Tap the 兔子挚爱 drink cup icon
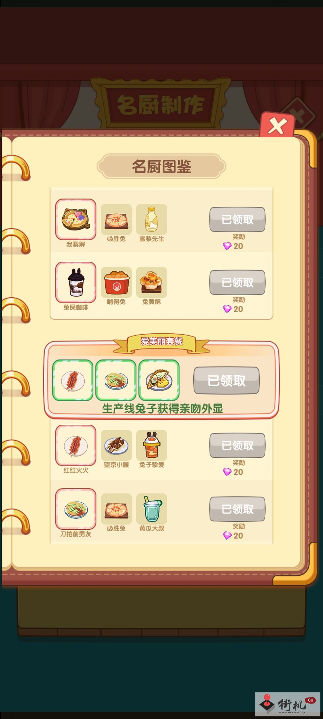This screenshot has height=719, width=323. [151, 445]
